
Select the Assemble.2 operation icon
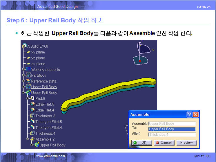[x=32, y=139]
